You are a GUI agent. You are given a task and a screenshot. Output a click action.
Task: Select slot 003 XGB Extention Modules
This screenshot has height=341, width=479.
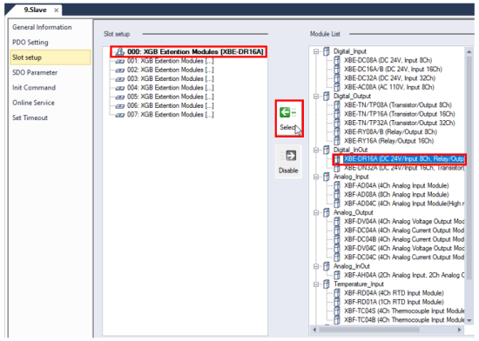click(171, 78)
